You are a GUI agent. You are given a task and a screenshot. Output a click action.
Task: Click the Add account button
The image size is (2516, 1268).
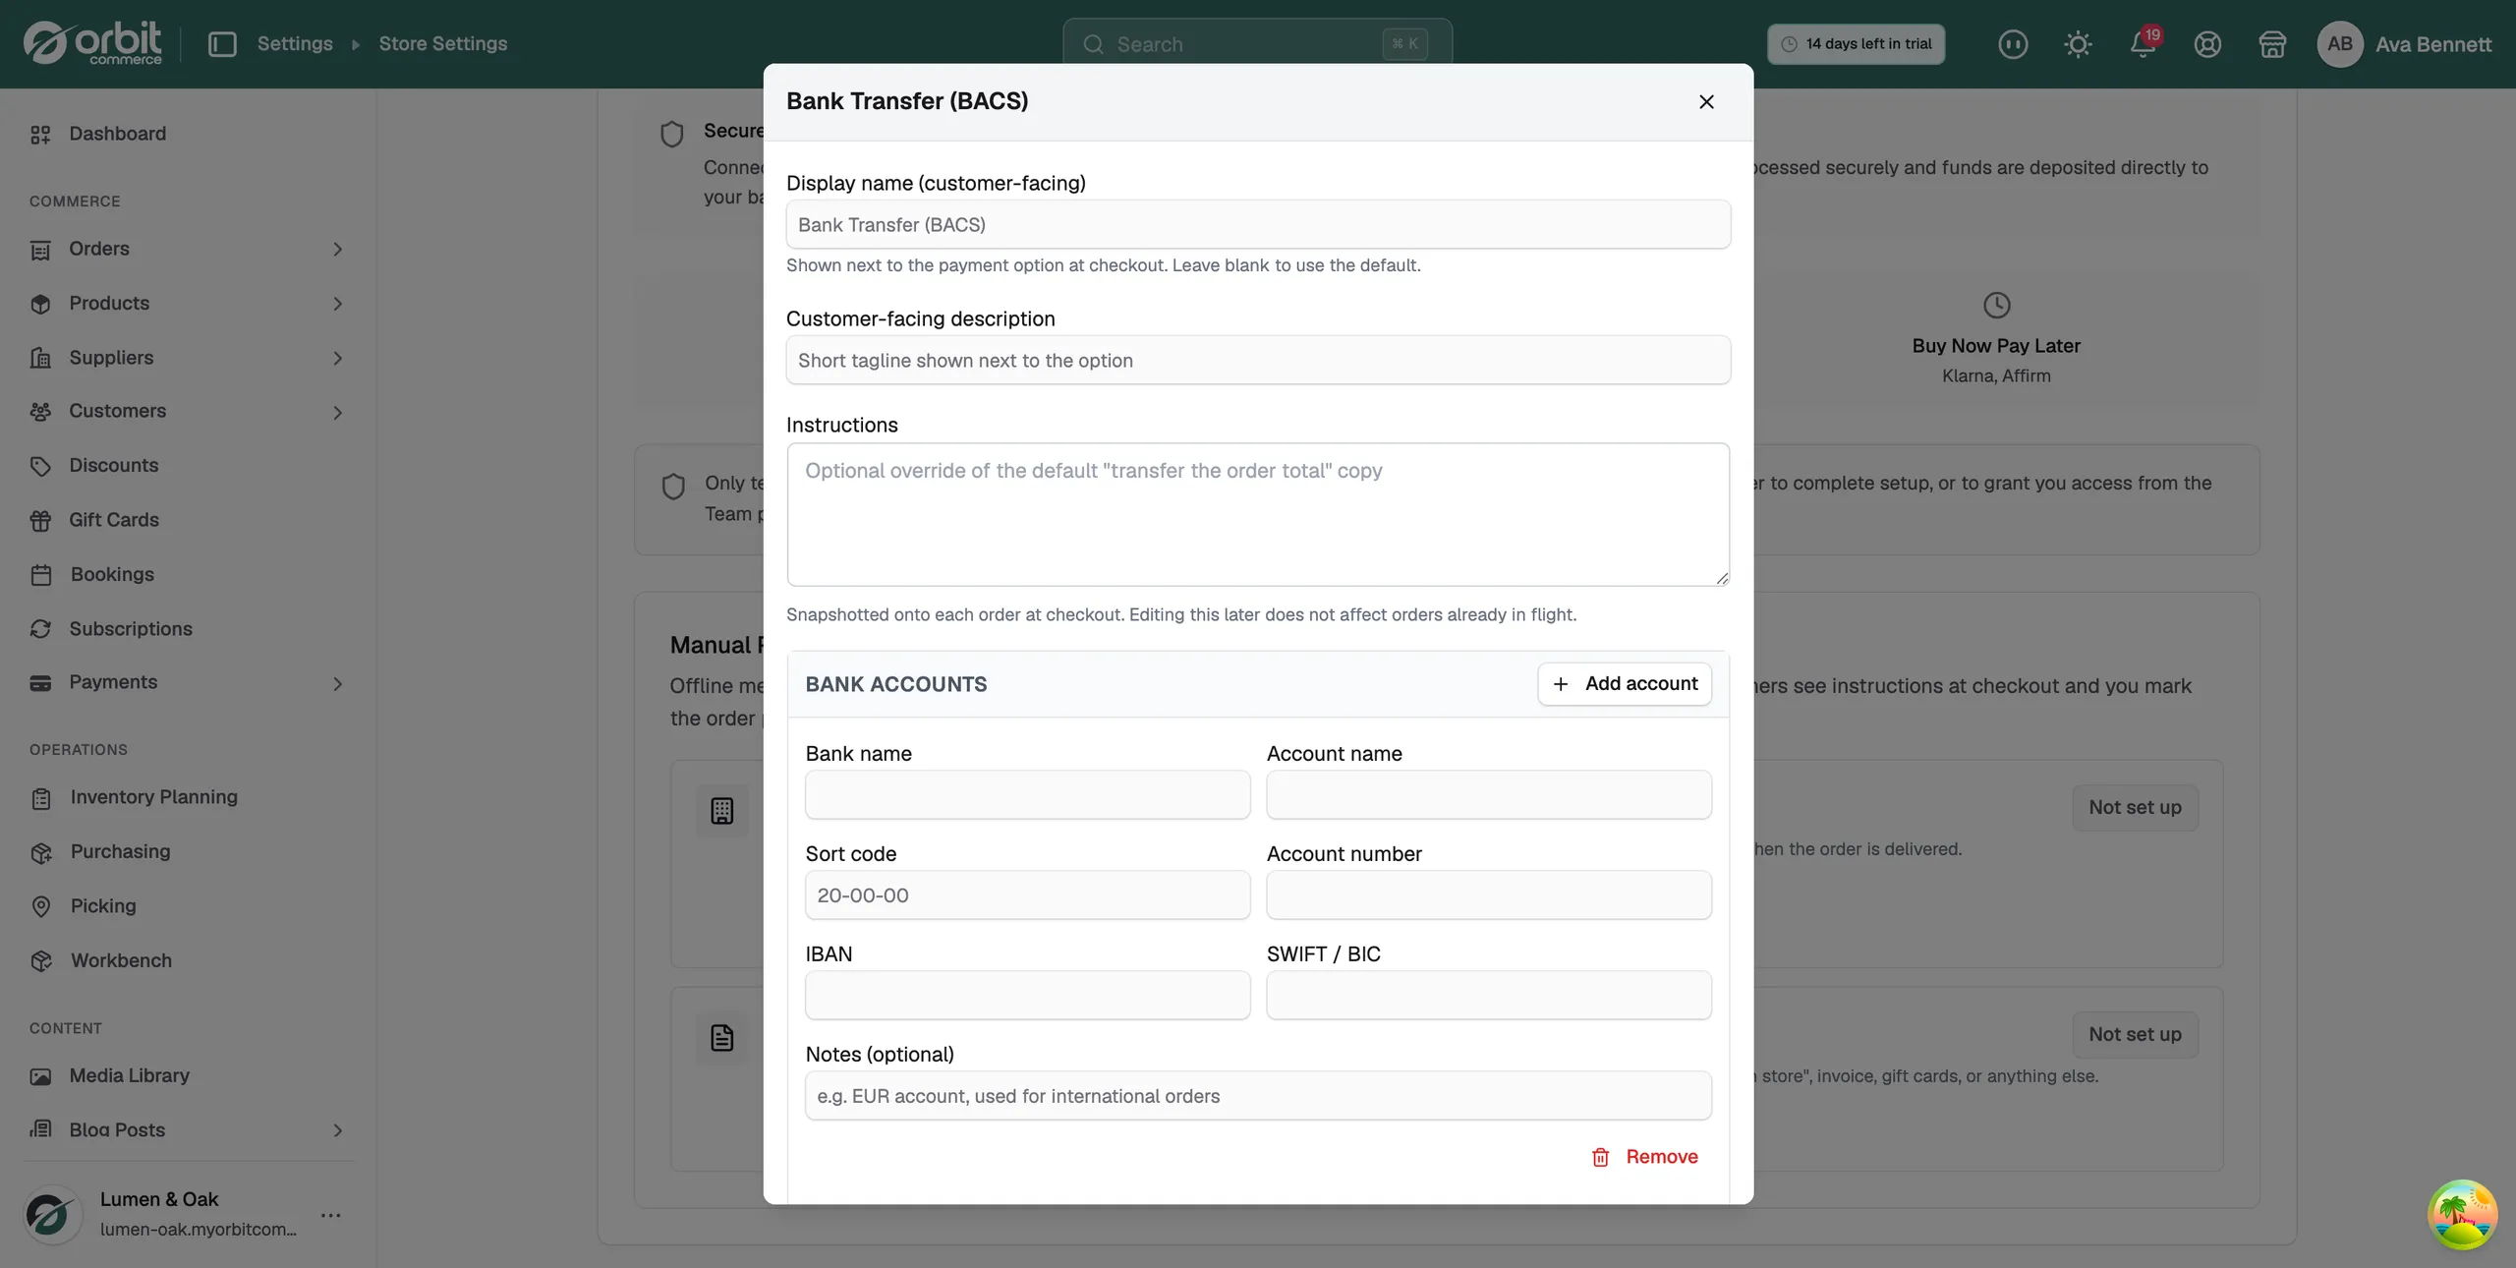coord(1625,683)
